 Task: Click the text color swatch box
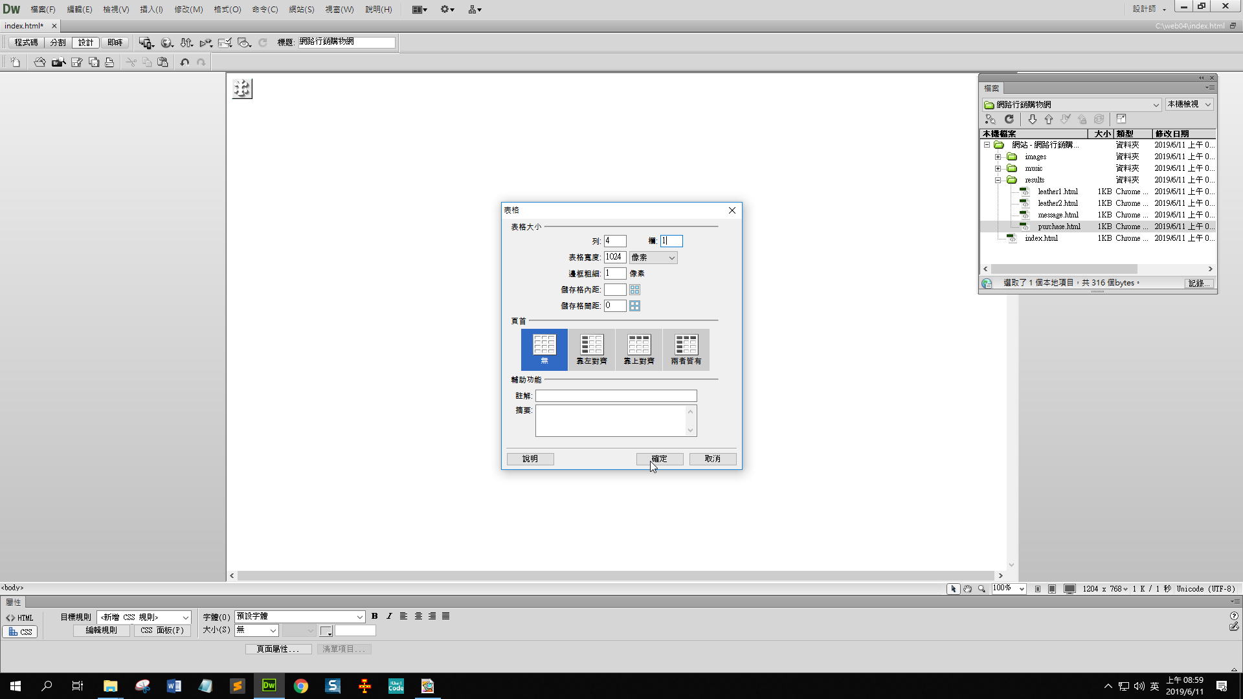(326, 630)
